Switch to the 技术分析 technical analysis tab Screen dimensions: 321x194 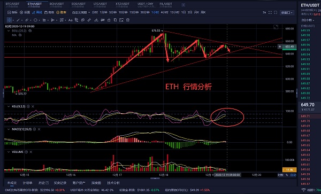[x=113, y=183]
